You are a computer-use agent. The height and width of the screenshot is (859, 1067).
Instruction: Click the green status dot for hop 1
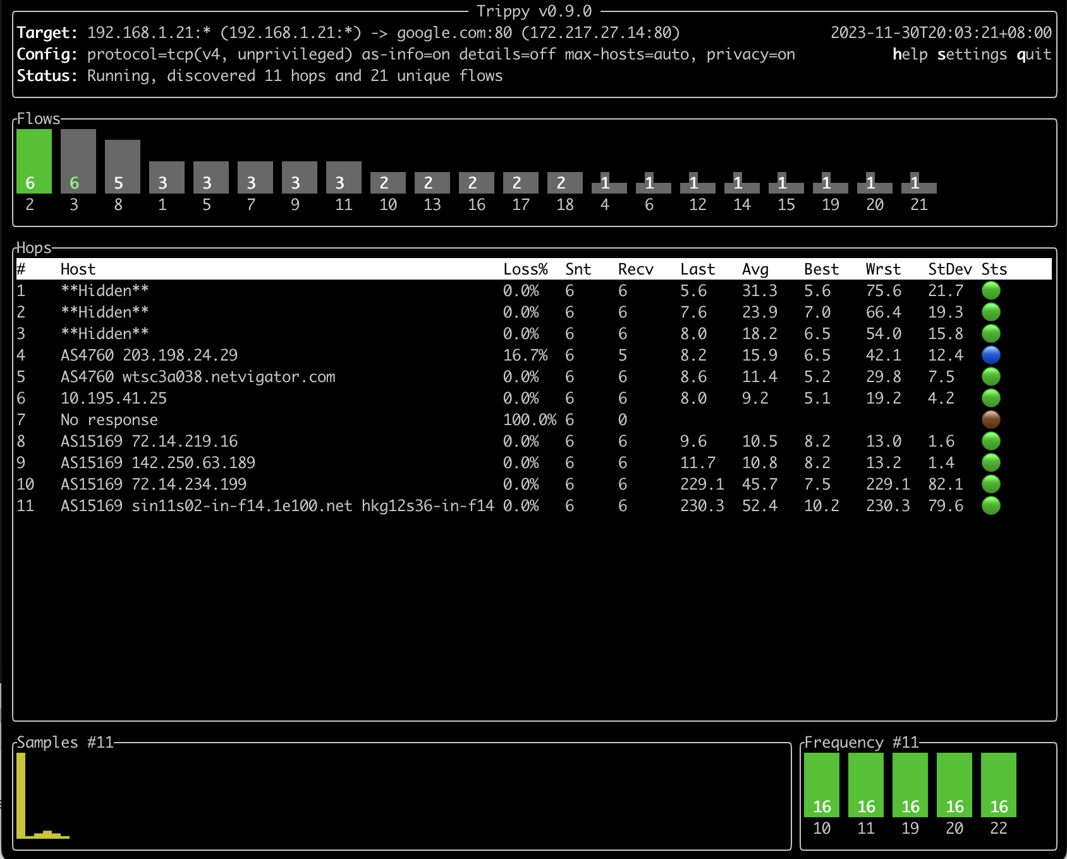[991, 290]
